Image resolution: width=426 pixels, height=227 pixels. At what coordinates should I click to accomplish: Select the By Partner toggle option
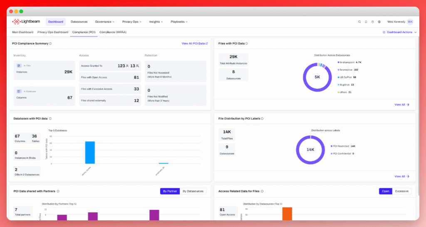point(170,191)
